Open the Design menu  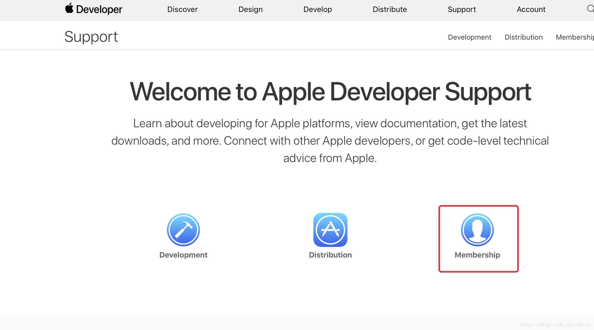251,9
